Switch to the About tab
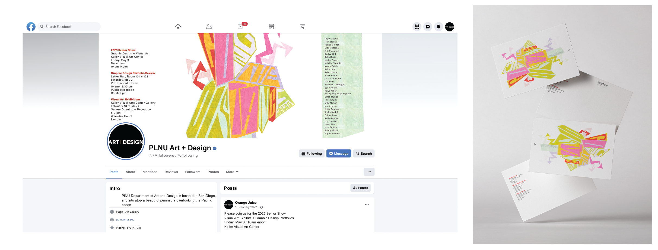Viewport: 658px width, 250px height. pos(131,172)
